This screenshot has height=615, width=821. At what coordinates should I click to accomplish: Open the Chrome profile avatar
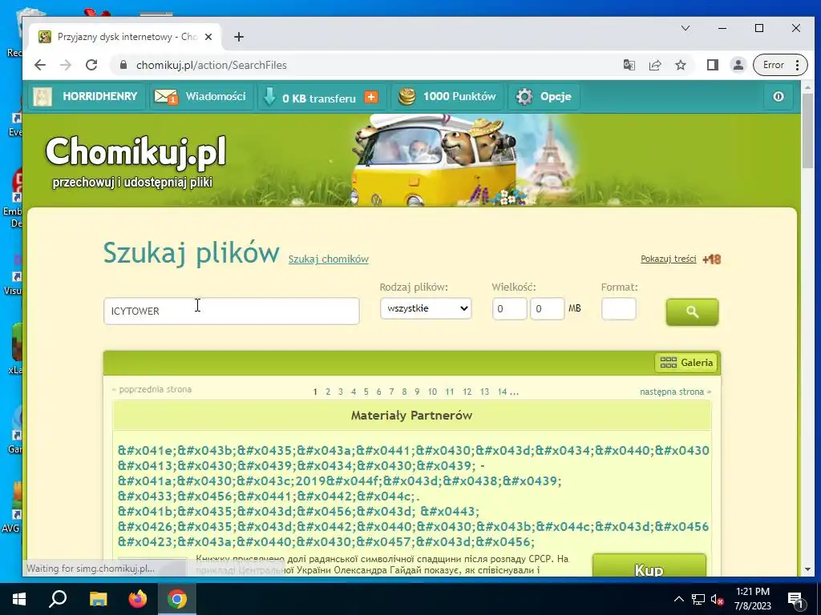point(738,65)
